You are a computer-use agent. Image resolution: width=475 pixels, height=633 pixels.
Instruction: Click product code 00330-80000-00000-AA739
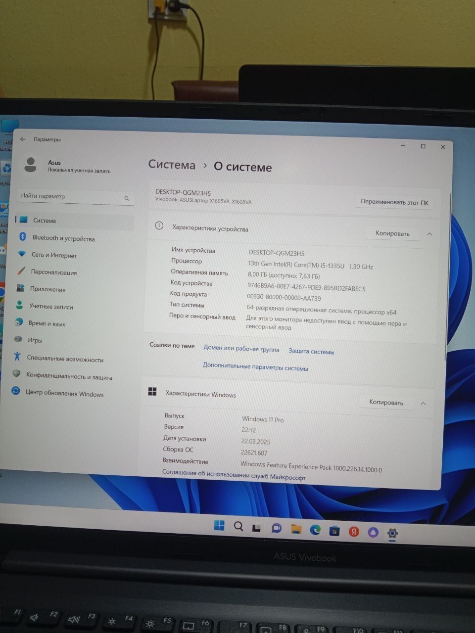click(x=284, y=298)
